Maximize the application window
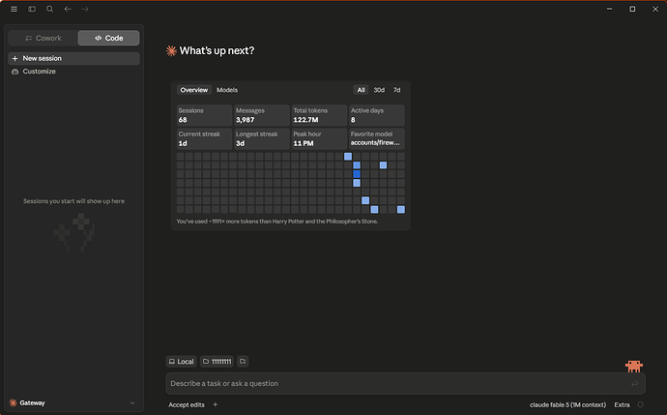Viewport: 667px width, 415px height. click(632, 9)
